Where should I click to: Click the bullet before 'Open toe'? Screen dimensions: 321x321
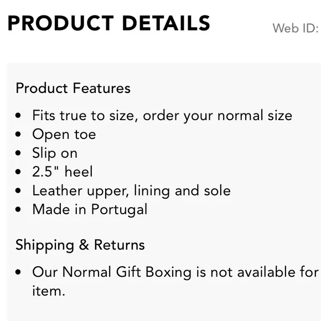coord(18,134)
